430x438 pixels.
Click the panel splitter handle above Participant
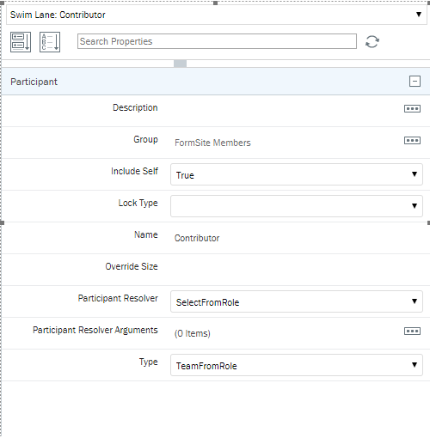(180, 64)
